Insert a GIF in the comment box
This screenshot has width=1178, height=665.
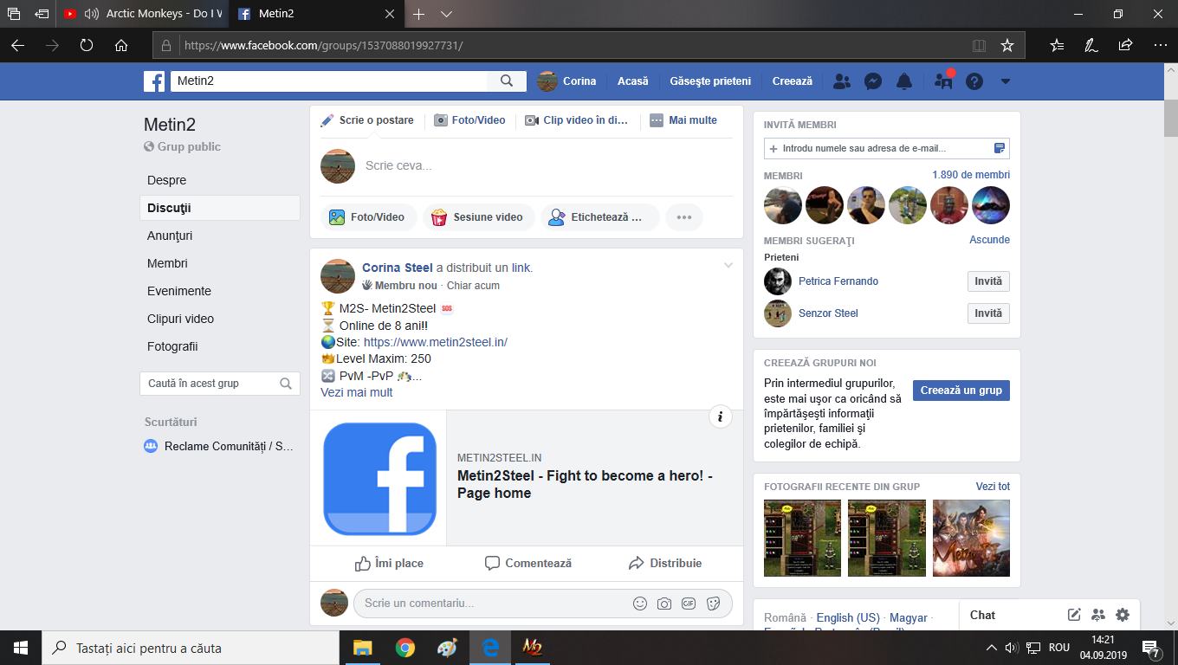tap(689, 604)
